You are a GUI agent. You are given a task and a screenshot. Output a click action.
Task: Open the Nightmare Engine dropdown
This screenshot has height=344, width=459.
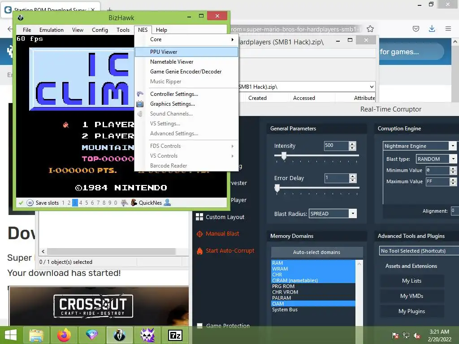coord(453,146)
